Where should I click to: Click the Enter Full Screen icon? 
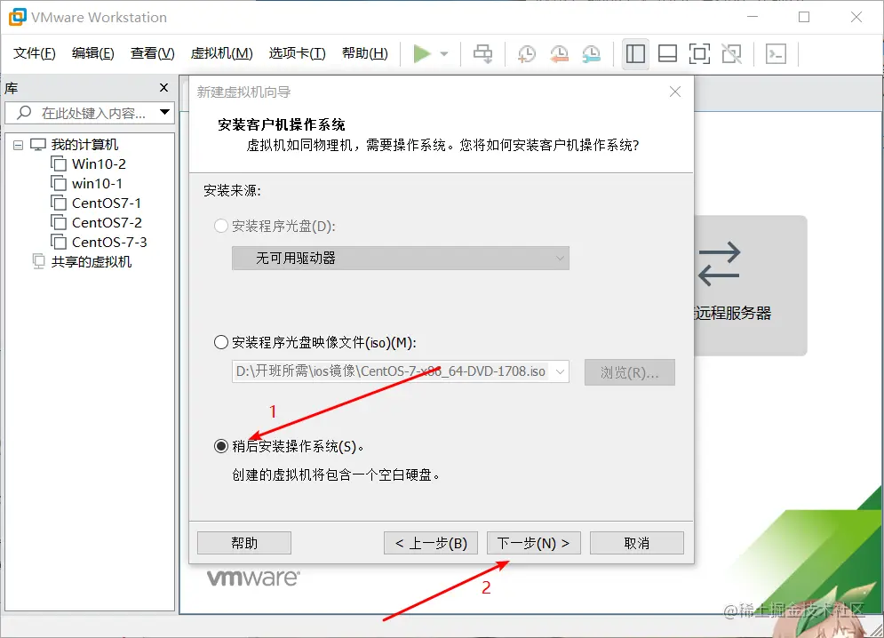pyautogui.click(x=699, y=54)
